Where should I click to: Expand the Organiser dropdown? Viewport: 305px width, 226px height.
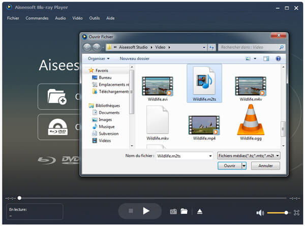tap(99, 59)
